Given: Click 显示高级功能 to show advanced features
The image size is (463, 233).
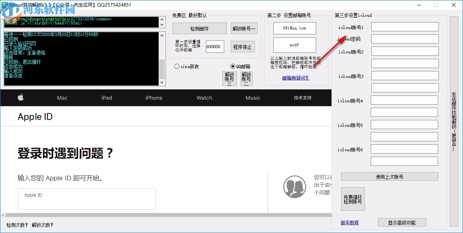Looking at the screenshot, I should point(402,222).
